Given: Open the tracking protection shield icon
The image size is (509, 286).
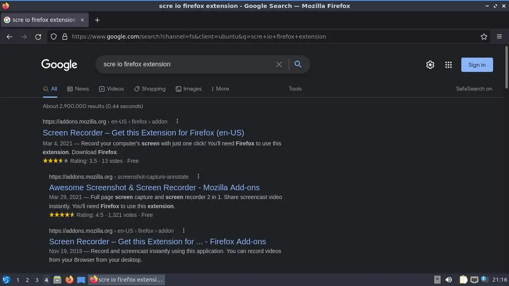Looking at the screenshot, I should [x=54, y=37].
